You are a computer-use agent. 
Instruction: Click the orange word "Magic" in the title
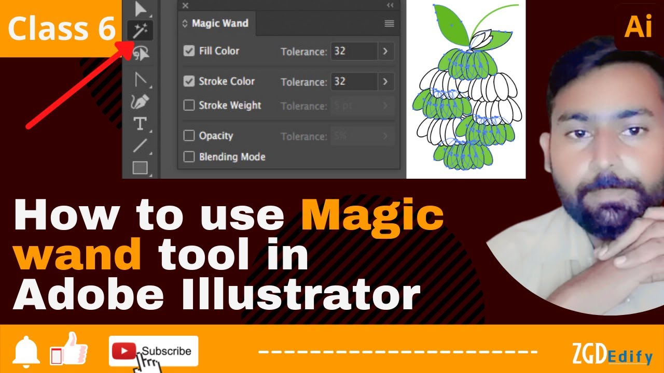click(x=373, y=217)
